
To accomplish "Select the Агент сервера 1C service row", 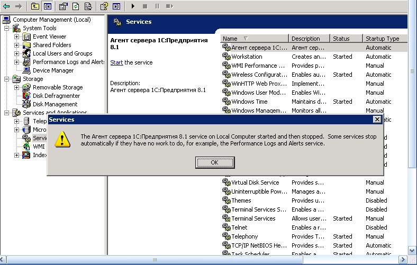I will [314, 48].
